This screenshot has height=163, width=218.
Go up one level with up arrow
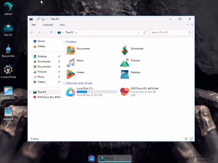point(52,32)
